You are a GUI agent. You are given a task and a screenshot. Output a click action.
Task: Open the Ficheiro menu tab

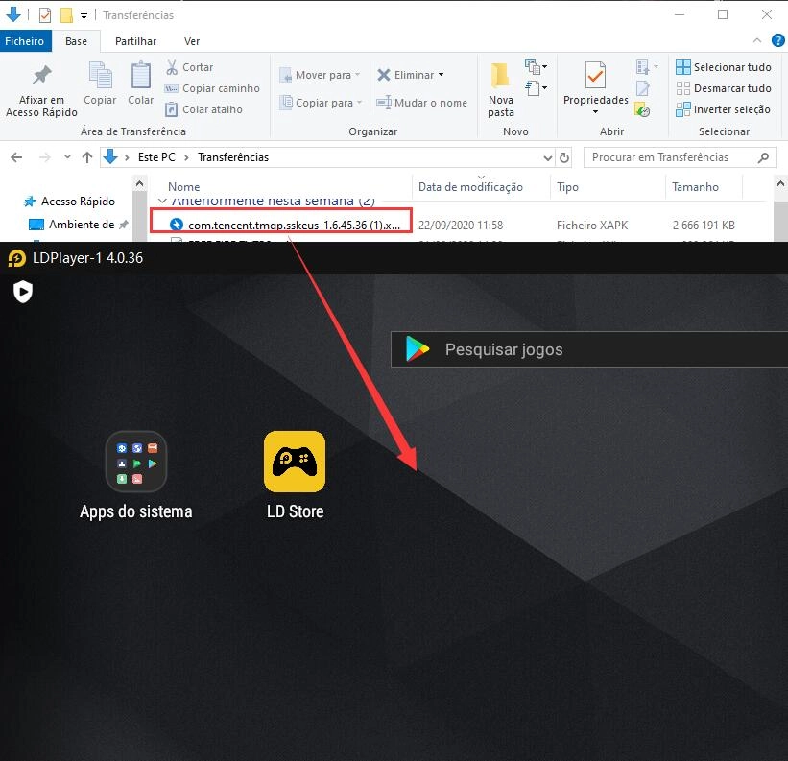(x=24, y=41)
